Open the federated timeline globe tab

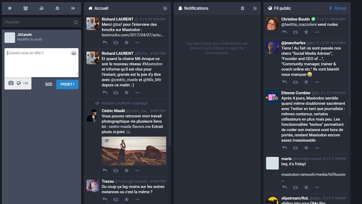pos(41,8)
